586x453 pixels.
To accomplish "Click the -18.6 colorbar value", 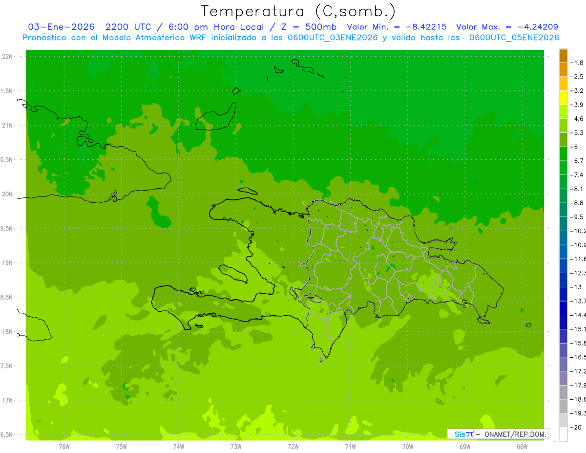I will pyautogui.click(x=578, y=399).
